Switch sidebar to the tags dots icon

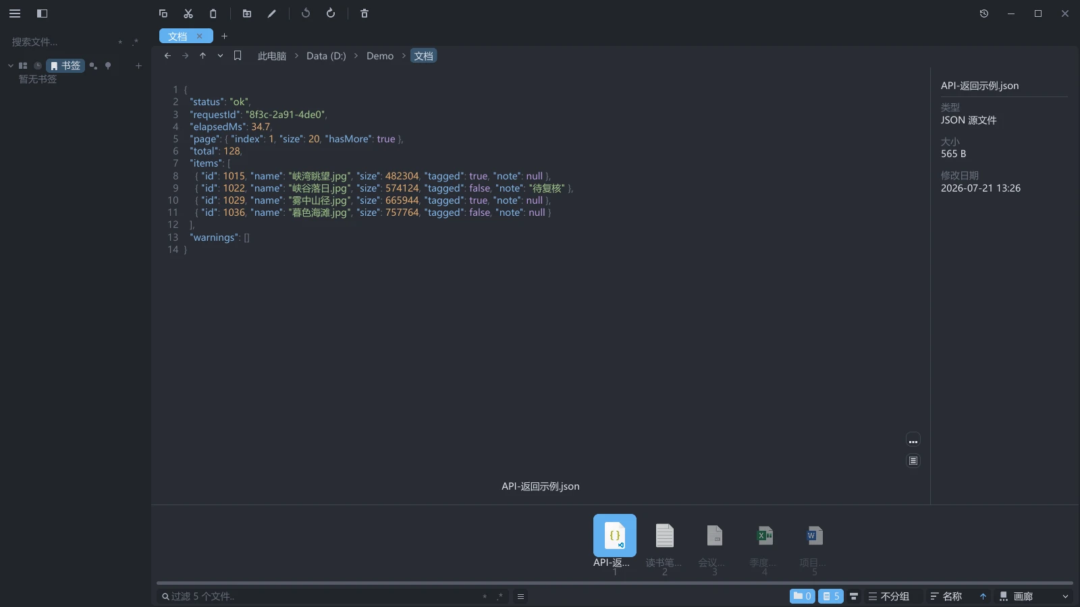[x=93, y=65]
